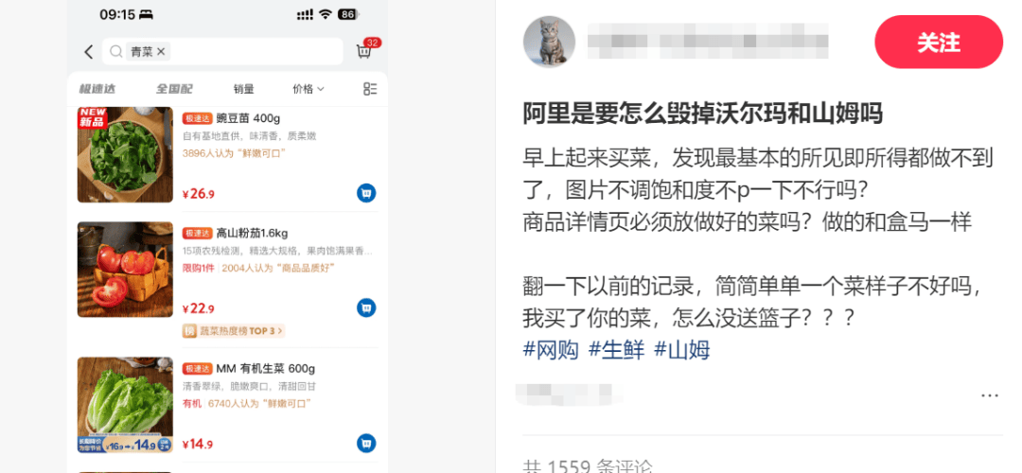Remove the 青菜 search tag

point(161,51)
